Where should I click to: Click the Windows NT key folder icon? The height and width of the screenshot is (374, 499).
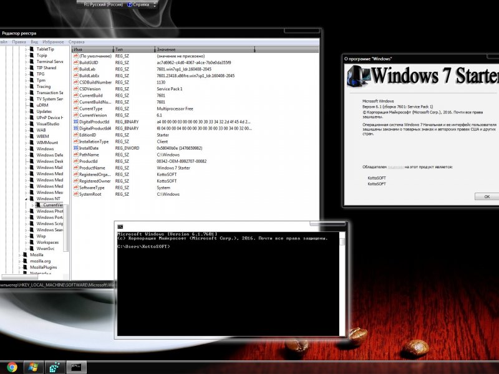32,198
